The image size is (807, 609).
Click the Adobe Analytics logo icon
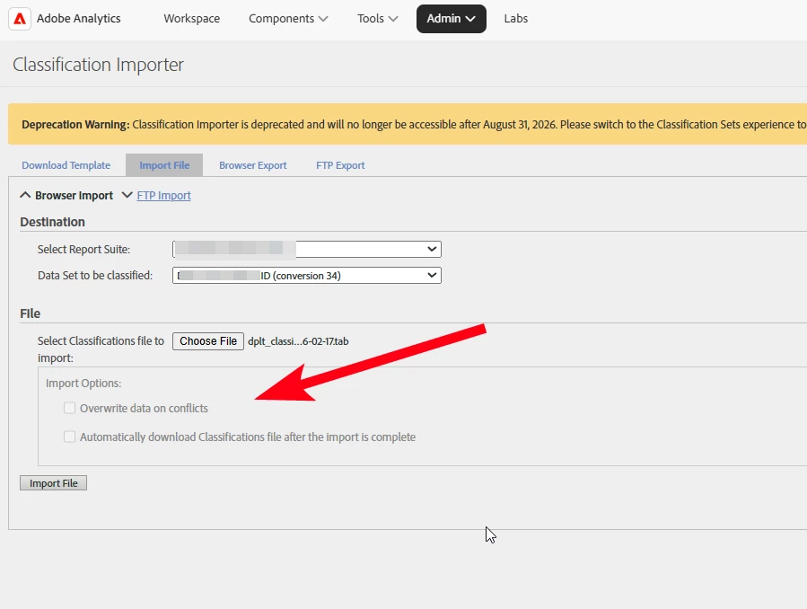20,19
